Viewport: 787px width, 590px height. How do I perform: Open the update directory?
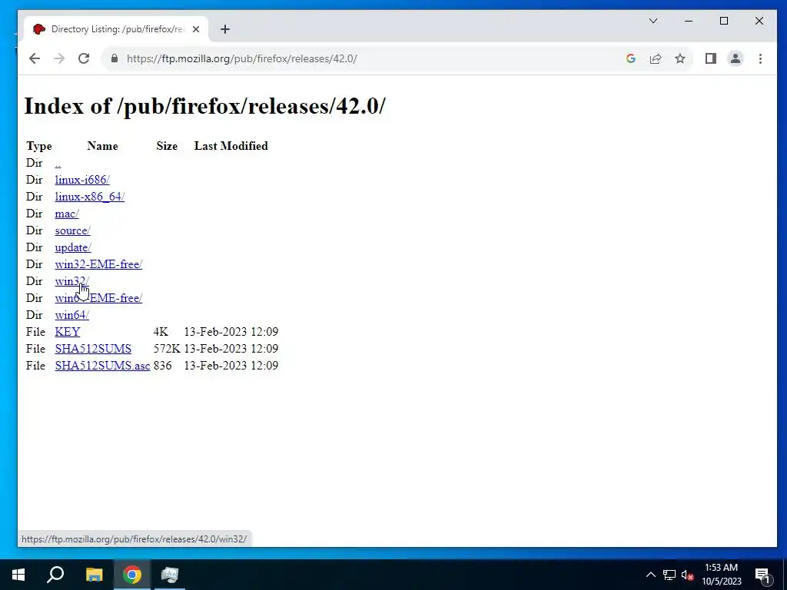(73, 247)
